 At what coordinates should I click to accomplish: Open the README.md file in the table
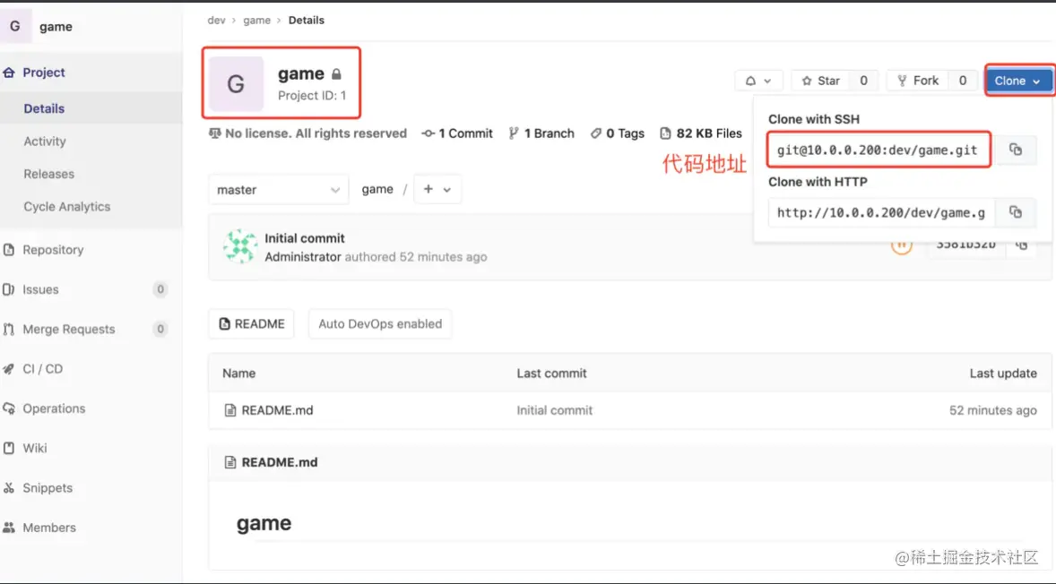click(x=278, y=410)
